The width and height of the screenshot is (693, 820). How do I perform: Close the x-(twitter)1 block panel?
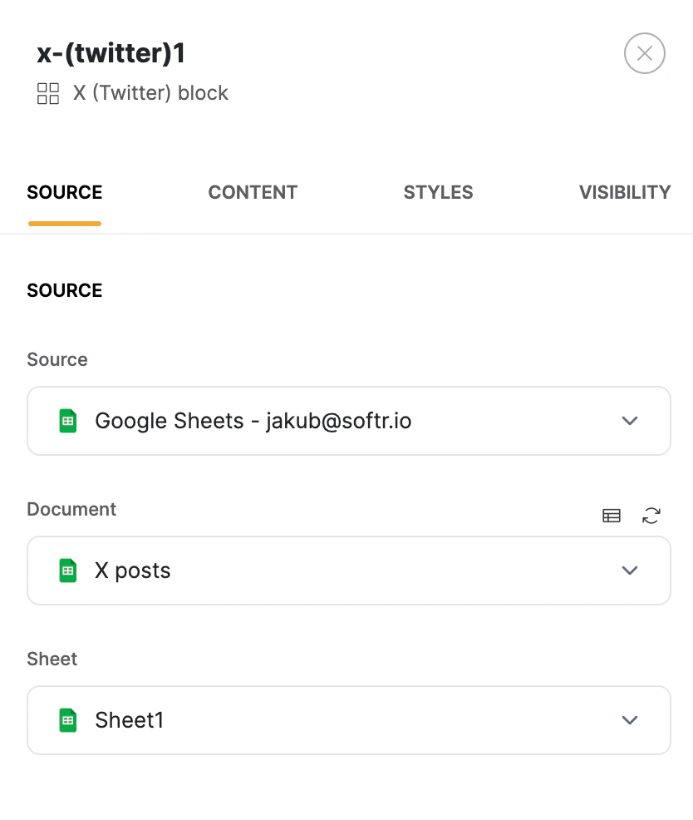point(645,53)
